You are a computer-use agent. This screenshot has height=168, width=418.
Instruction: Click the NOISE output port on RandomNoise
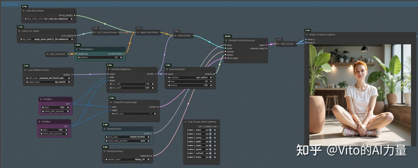pos(151,134)
